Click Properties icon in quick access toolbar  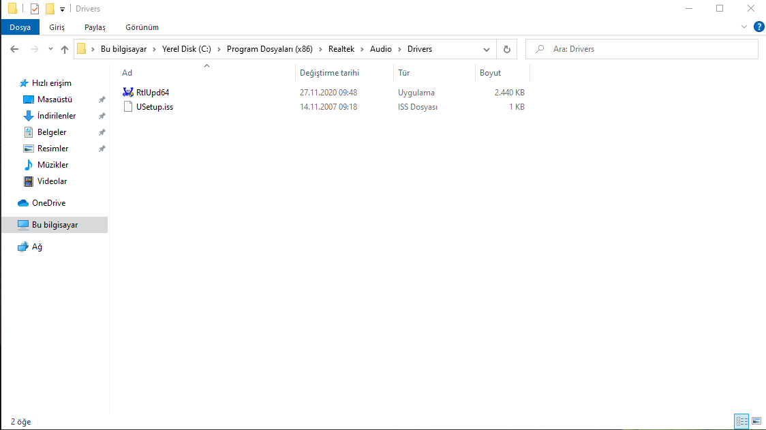(x=35, y=9)
